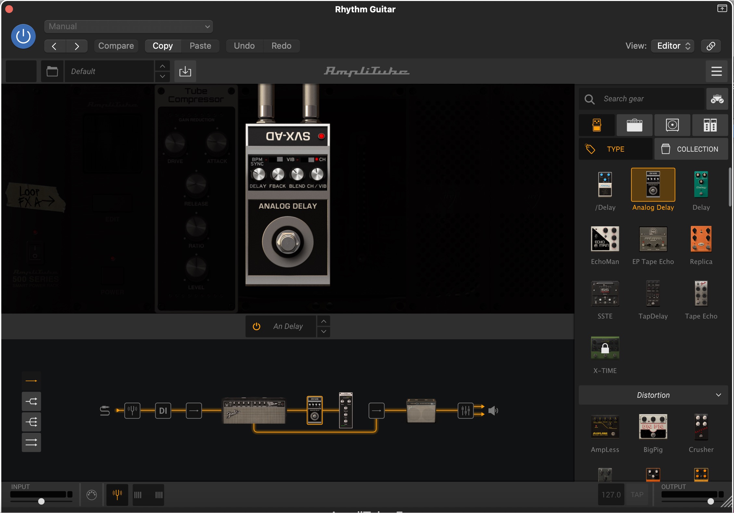Select the three-way split routing icon
This screenshot has width=734, height=513.
[x=31, y=422]
